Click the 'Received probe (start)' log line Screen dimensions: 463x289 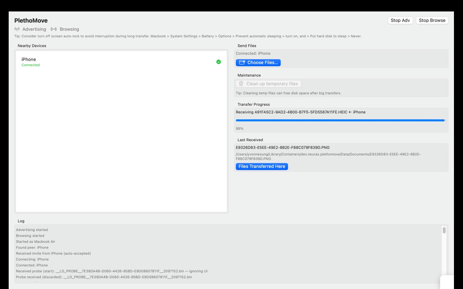click(x=112, y=271)
